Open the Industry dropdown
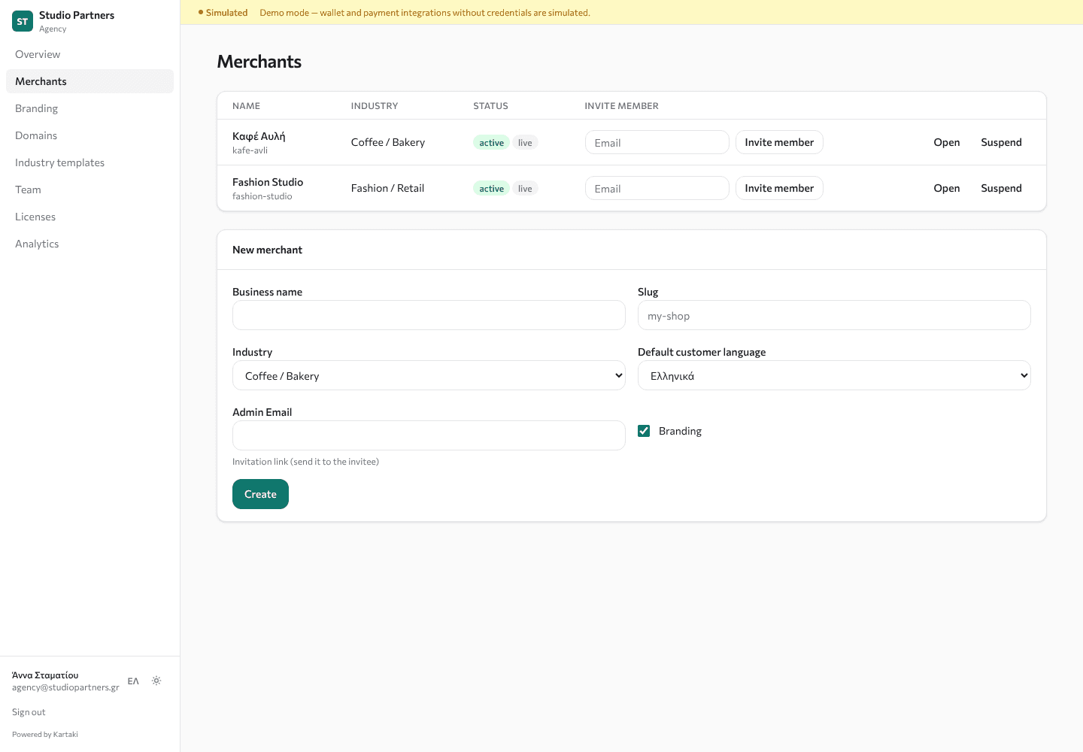The image size is (1083, 752). point(429,375)
